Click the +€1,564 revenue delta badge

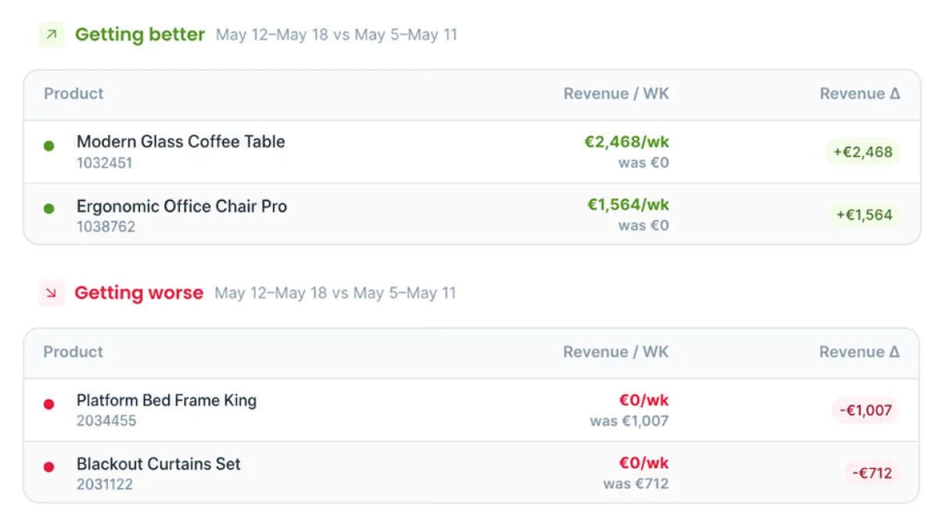point(865,215)
